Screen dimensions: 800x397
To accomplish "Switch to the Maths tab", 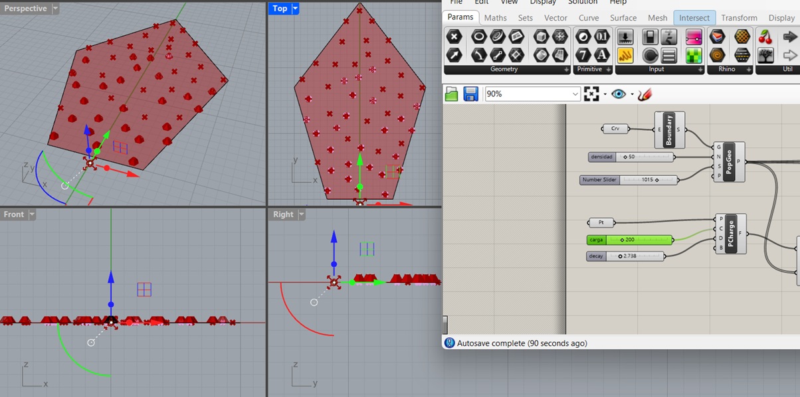I will point(495,18).
